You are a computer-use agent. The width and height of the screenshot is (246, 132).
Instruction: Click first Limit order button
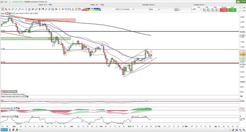click(x=204, y=10)
